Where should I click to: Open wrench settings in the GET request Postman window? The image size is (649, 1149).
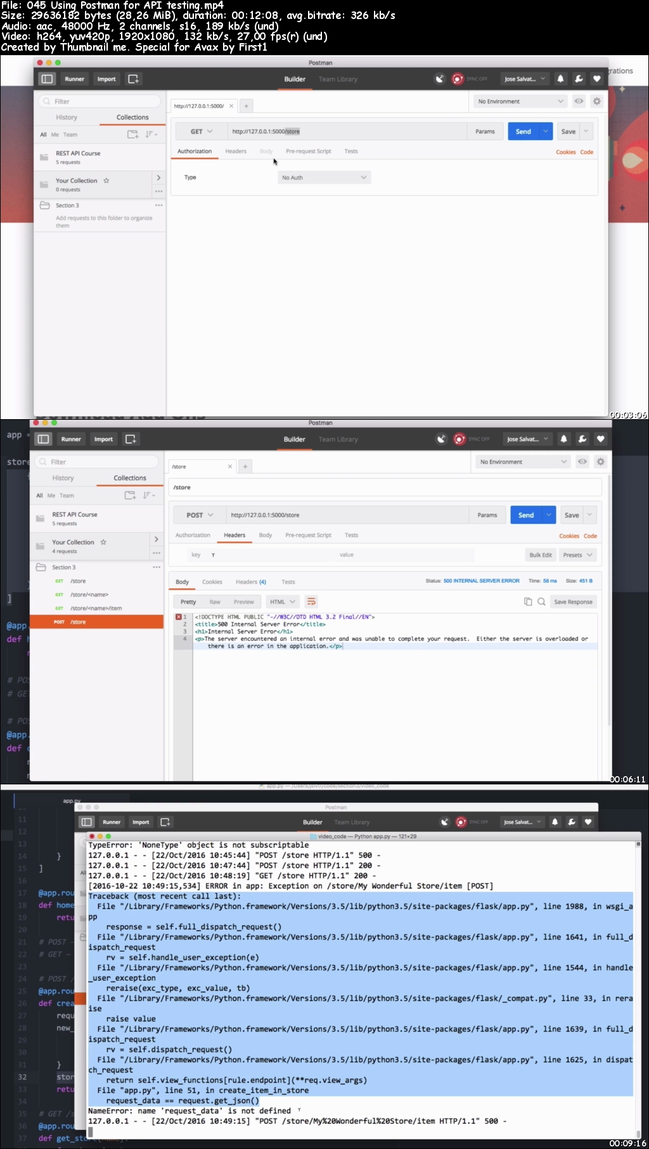pos(579,79)
